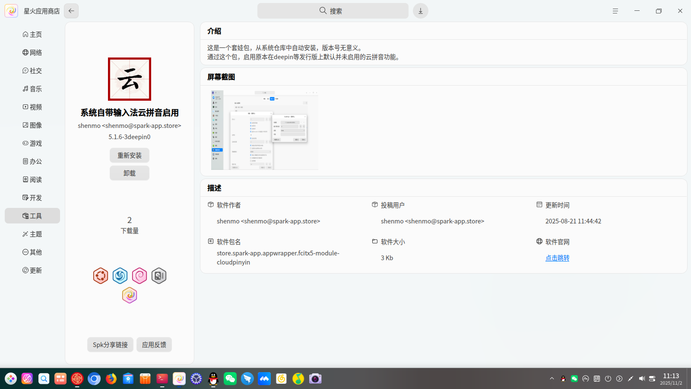
Task: Open the 主题 category
Action: (x=32, y=234)
